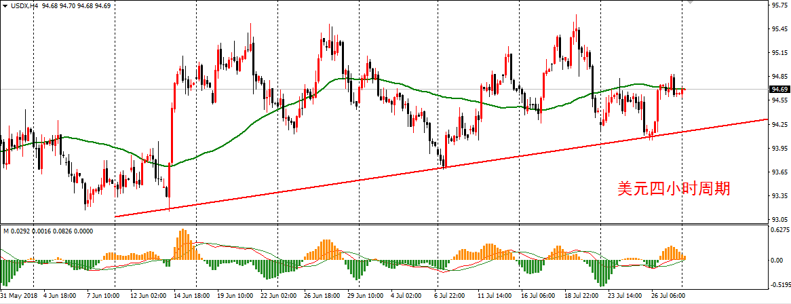
Task: Click the red Chinese text annotation 美元四小时周期
Action: click(673, 189)
